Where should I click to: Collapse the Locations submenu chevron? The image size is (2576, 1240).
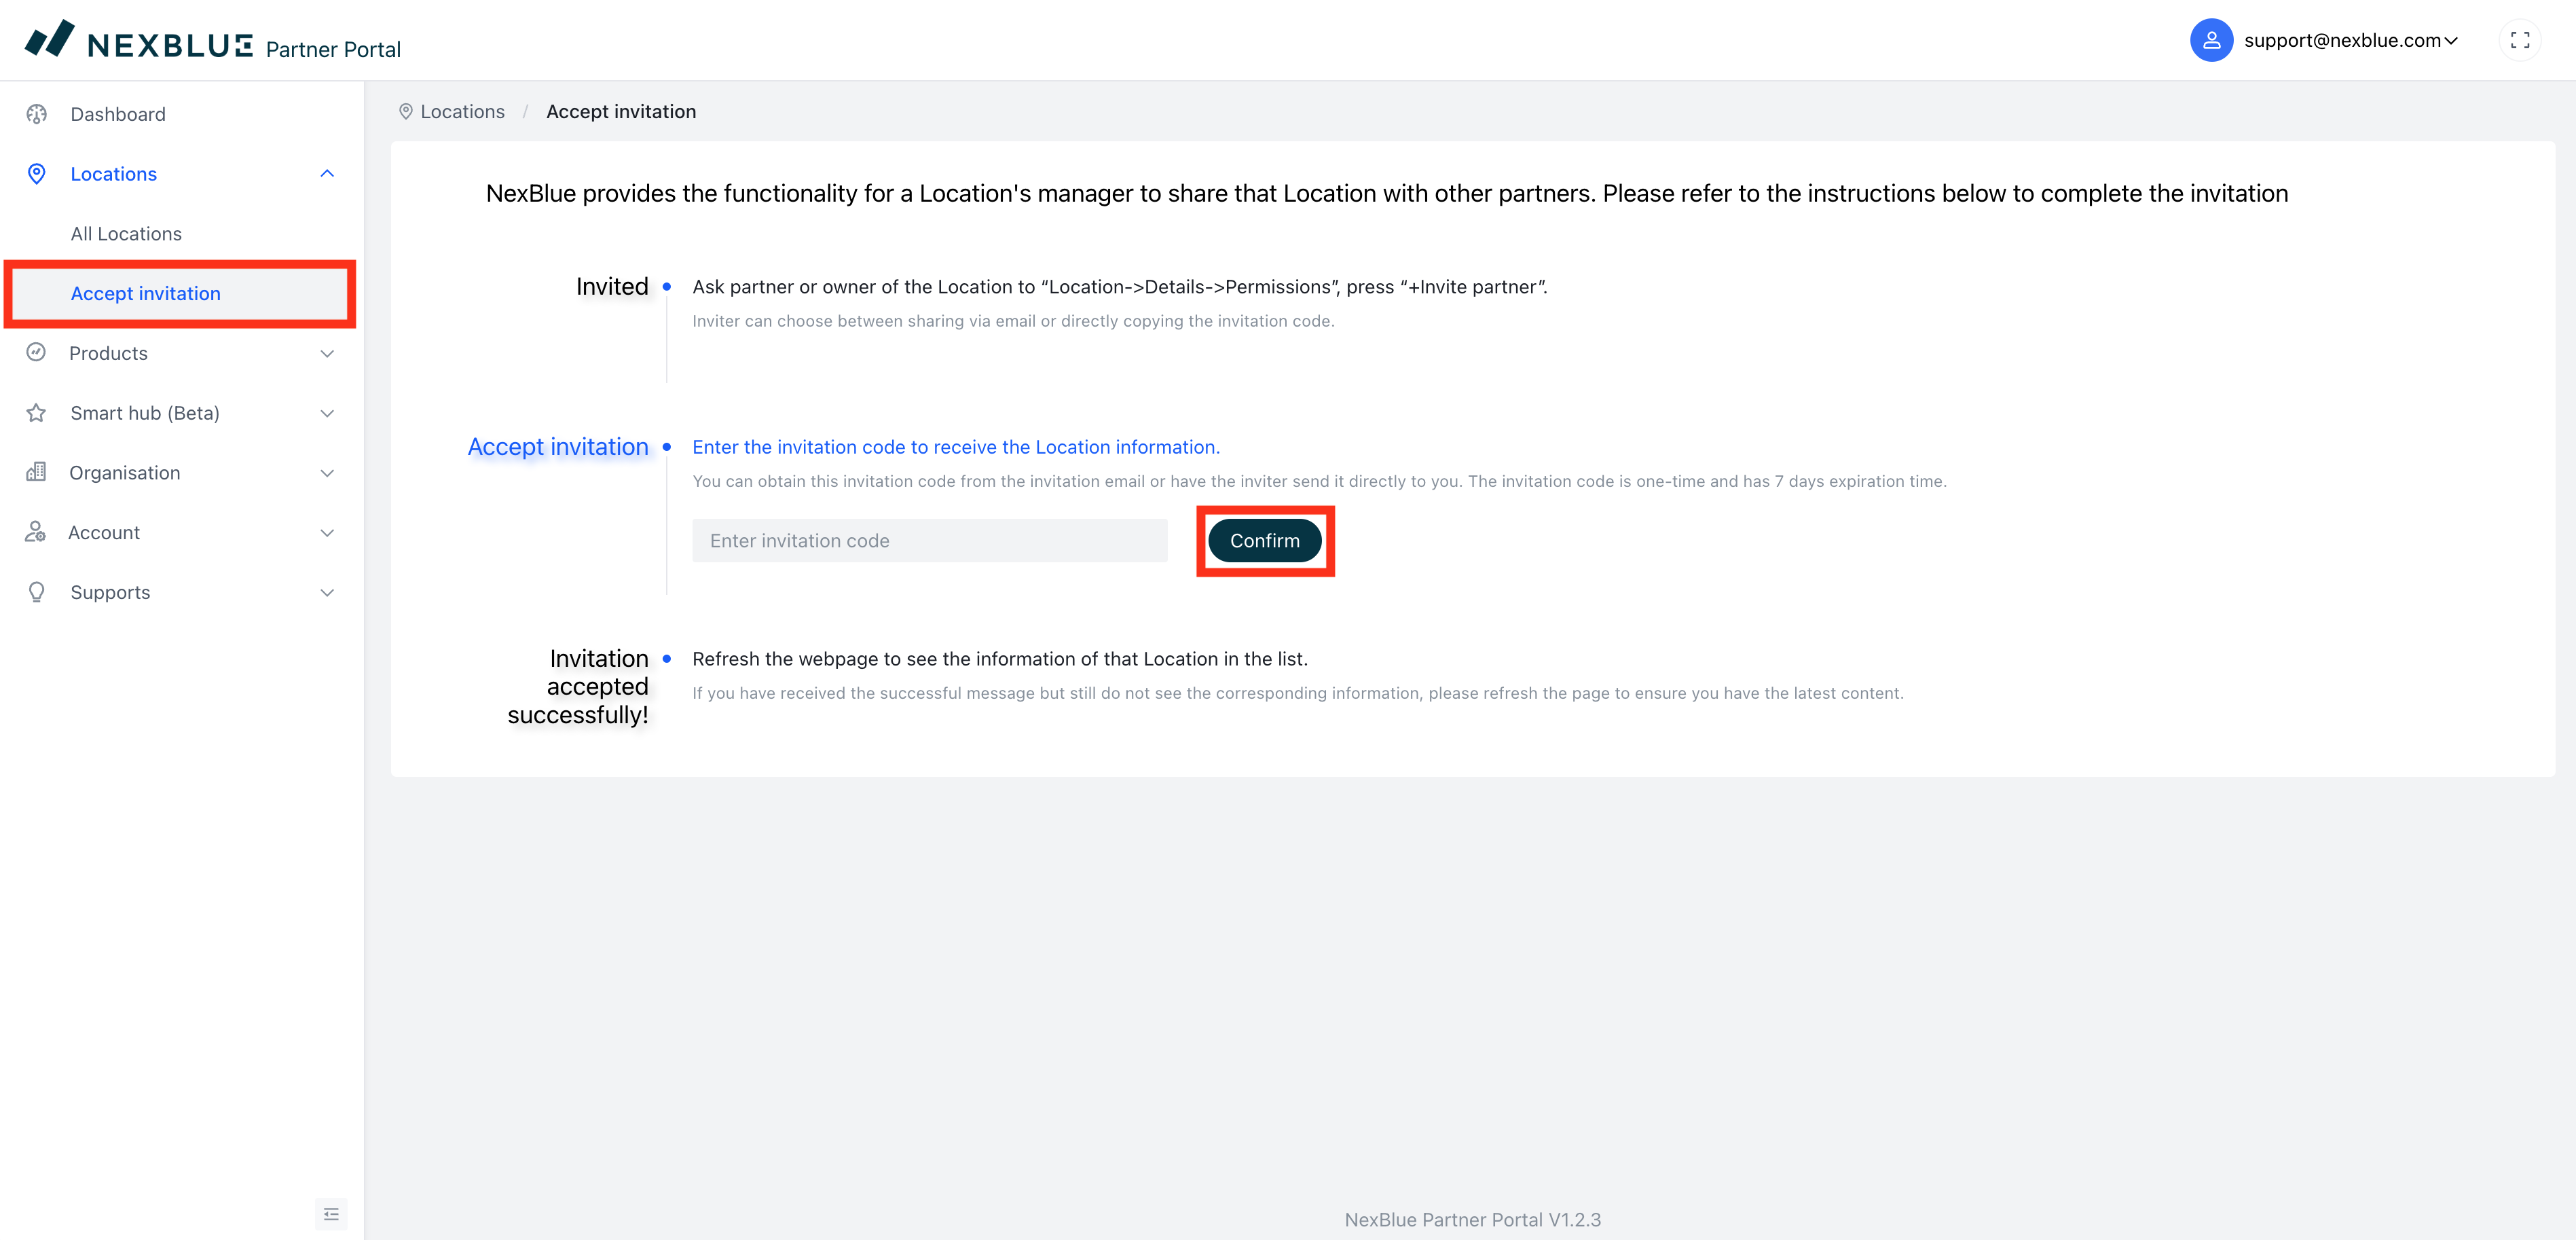coord(327,174)
